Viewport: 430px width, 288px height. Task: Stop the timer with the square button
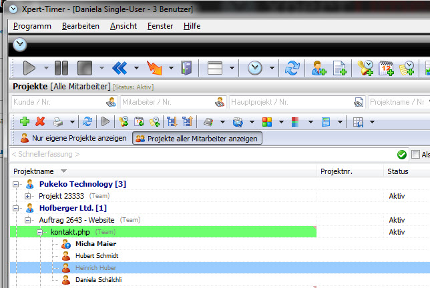[85, 68]
